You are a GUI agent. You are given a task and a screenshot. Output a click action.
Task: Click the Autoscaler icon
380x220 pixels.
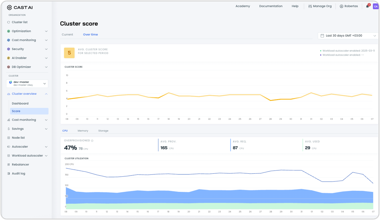[9, 147]
